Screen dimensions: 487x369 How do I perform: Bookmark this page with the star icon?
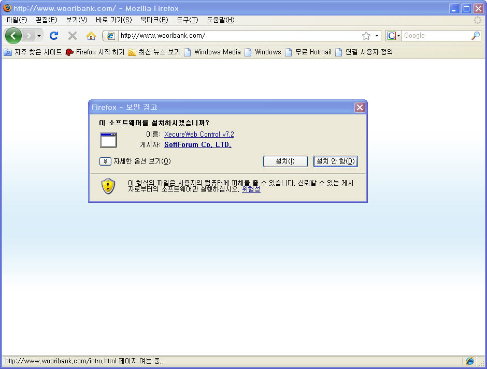click(366, 36)
